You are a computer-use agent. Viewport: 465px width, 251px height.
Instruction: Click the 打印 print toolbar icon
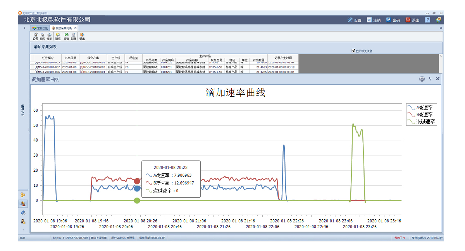[42, 37]
